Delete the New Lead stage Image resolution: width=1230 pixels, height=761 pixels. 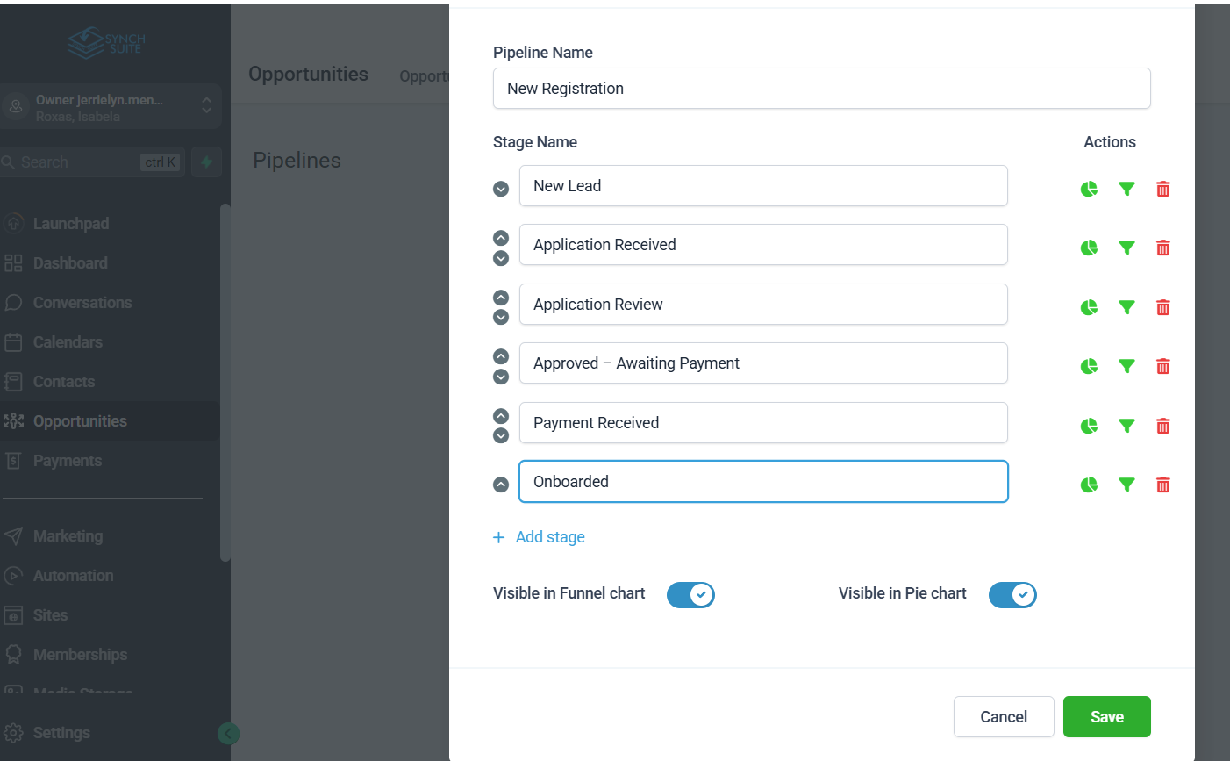pos(1162,189)
